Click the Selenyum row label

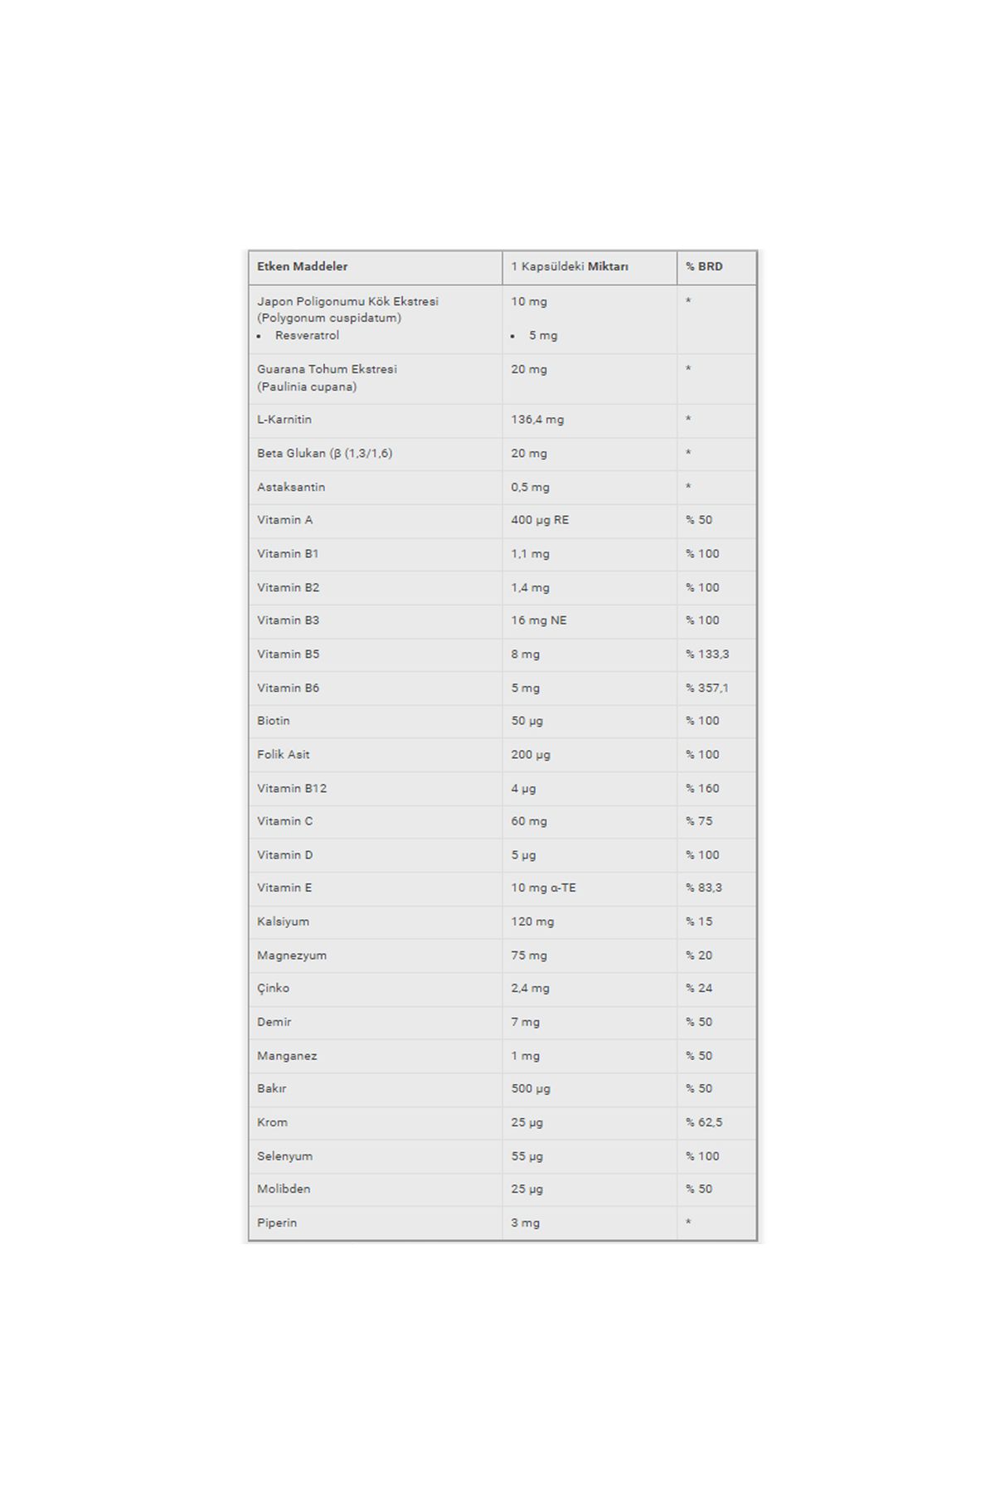(x=284, y=1156)
